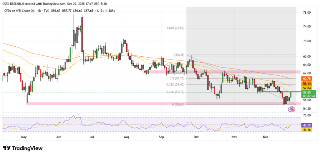Screen dimensions: 320x156
Task: Select the 0.236 (57.73) Fibonacci level
Action: [x=177, y=92]
